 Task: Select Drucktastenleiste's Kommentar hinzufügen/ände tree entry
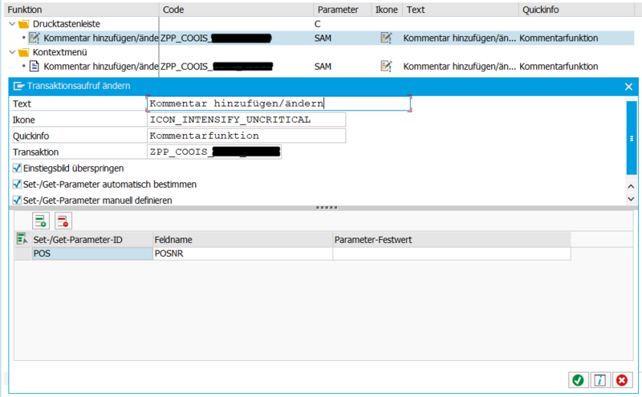click(x=101, y=38)
